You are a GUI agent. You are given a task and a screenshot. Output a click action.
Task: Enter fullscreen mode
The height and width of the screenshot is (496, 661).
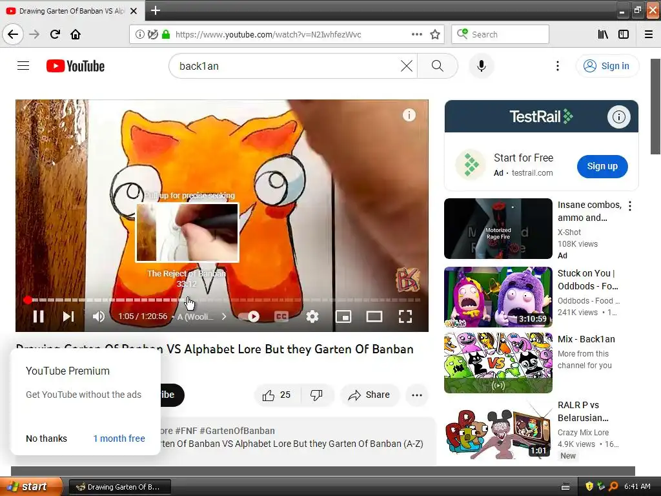point(405,316)
